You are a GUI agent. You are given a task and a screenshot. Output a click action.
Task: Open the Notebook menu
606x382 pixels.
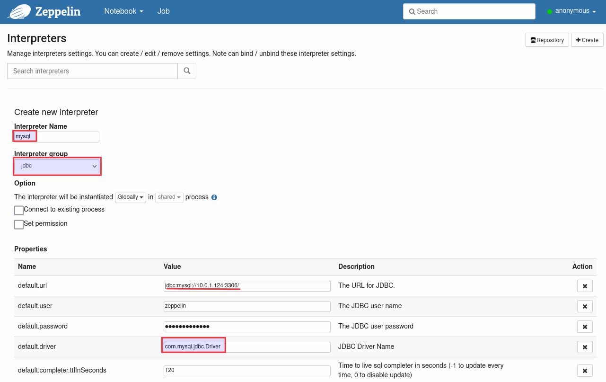[x=123, y=11]
